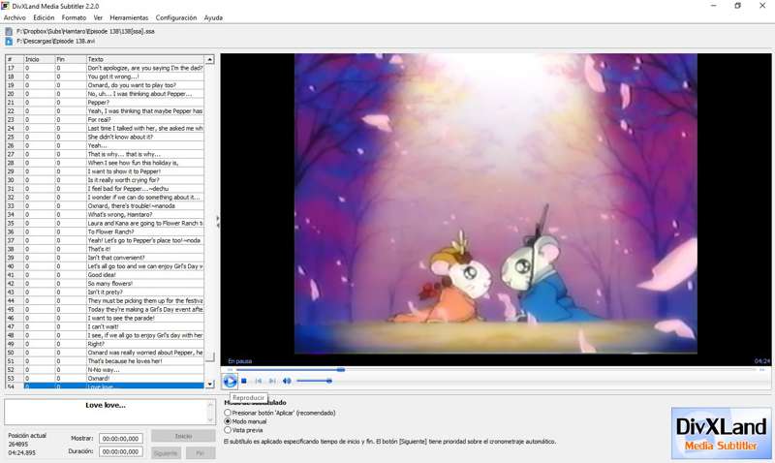
Task: Click the subtitle file icon by the .ssa path
Action: point(9,31)
